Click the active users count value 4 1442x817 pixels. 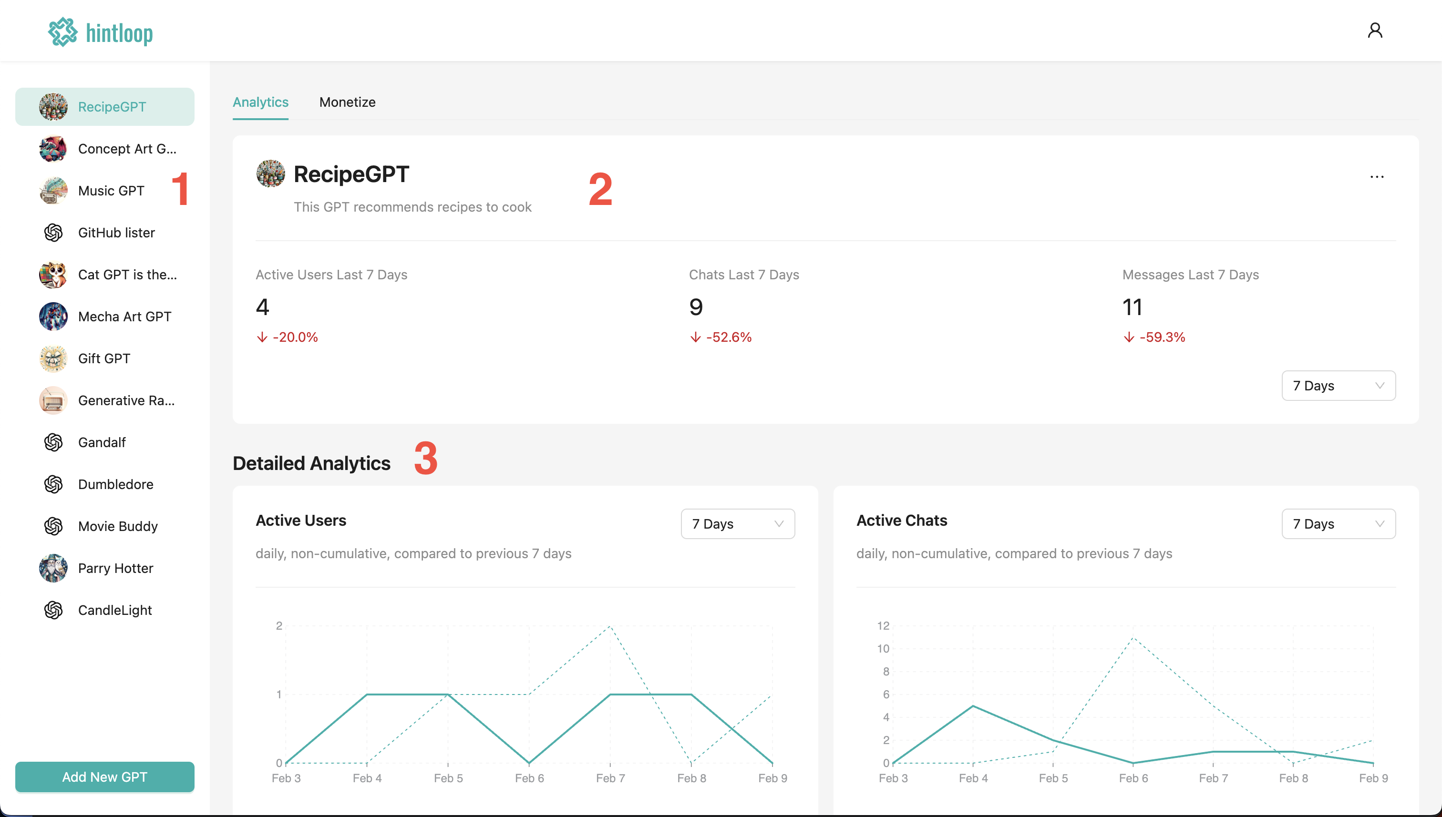coord(262,307)
